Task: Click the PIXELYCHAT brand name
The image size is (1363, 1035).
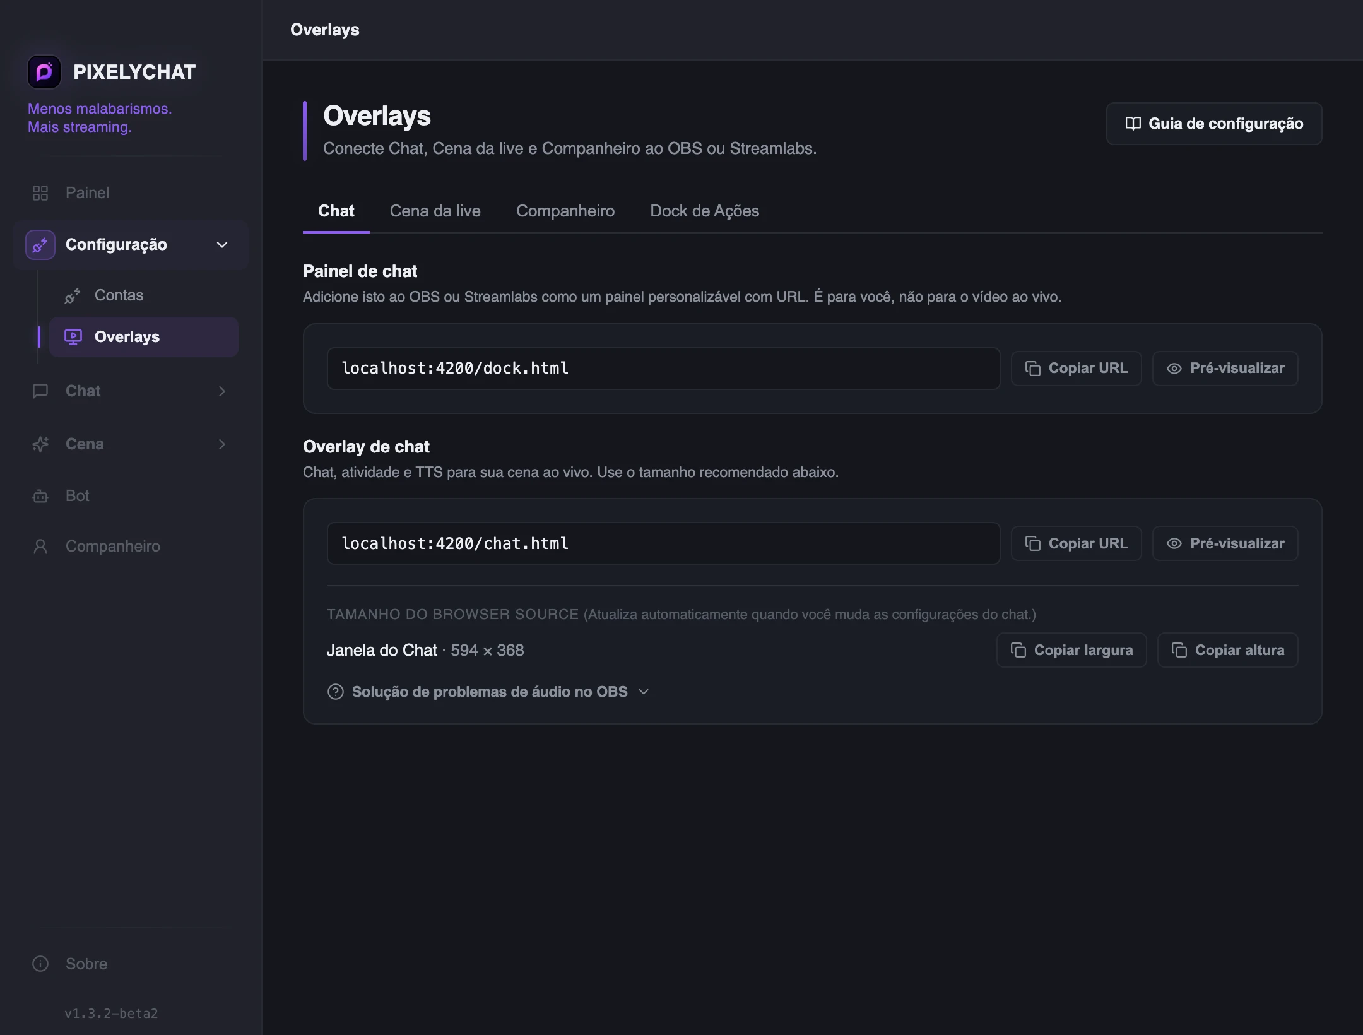Action: [x=134, y=72]
